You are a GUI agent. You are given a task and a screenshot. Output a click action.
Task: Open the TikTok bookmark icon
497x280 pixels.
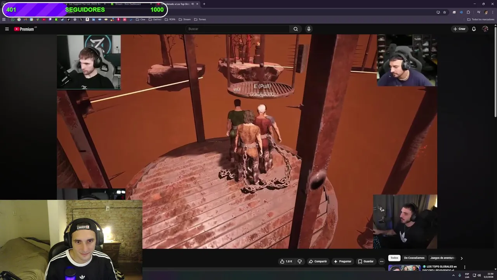tap(69, 19)
